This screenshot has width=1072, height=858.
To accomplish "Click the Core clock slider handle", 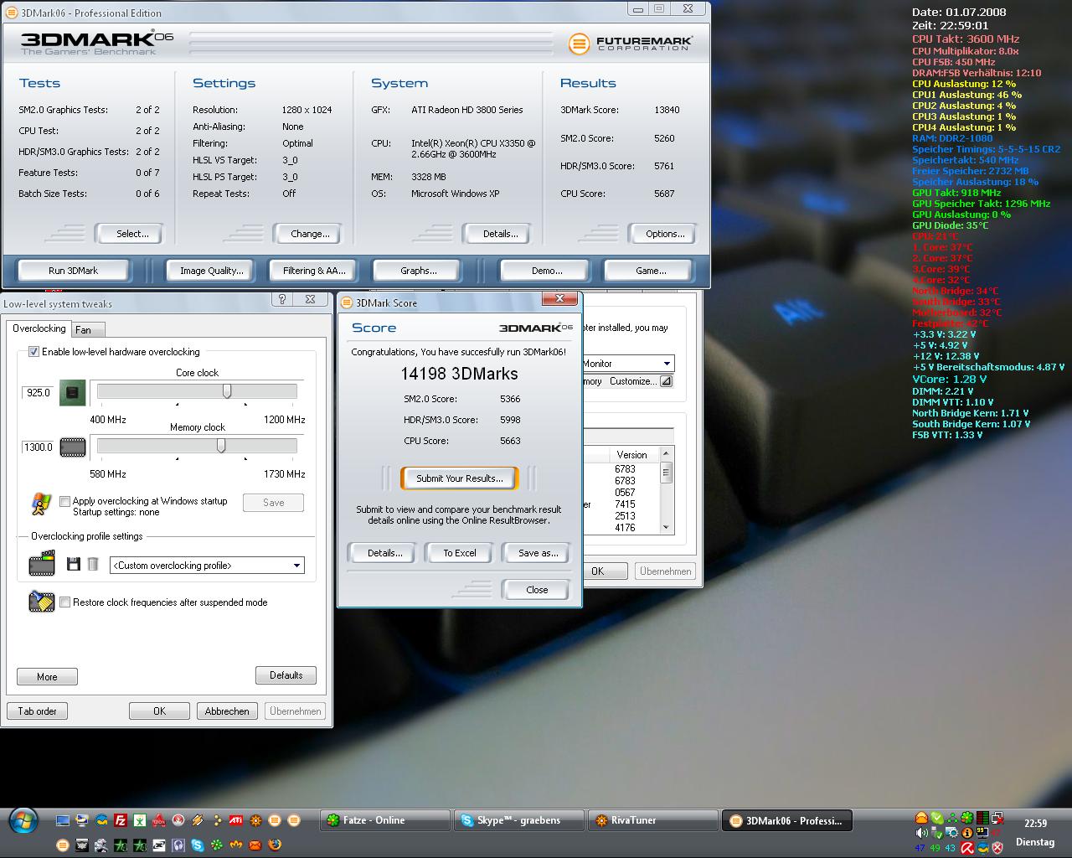I will (x=227, y=391).
